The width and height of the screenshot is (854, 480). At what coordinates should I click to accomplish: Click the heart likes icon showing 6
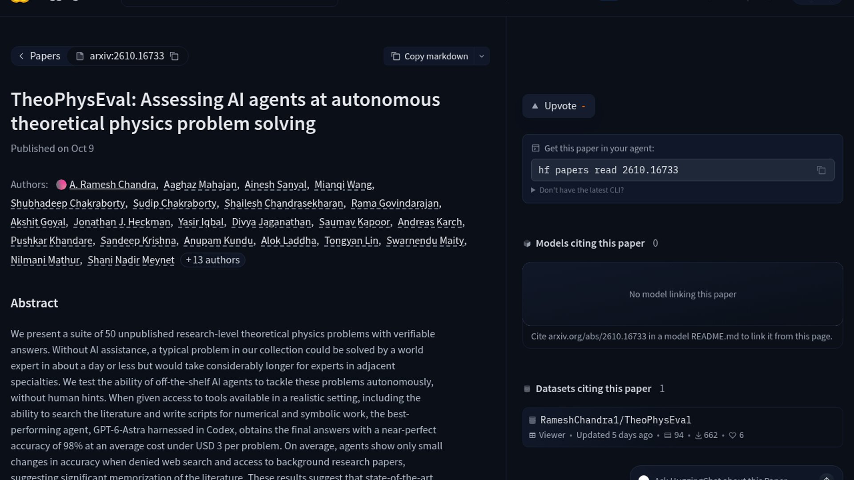(x=733, y=435)
